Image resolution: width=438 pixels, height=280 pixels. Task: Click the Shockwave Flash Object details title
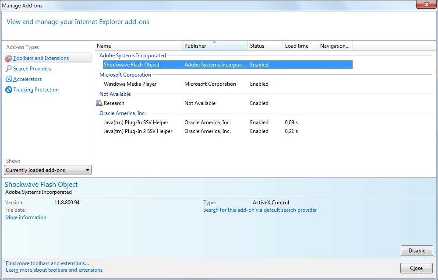(x=41, y=184)
